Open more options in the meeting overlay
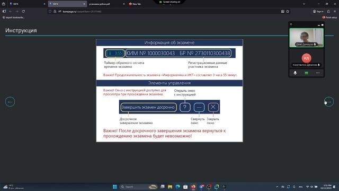The height and width of the screenshot is (191, 339). (x=318, y=73)
